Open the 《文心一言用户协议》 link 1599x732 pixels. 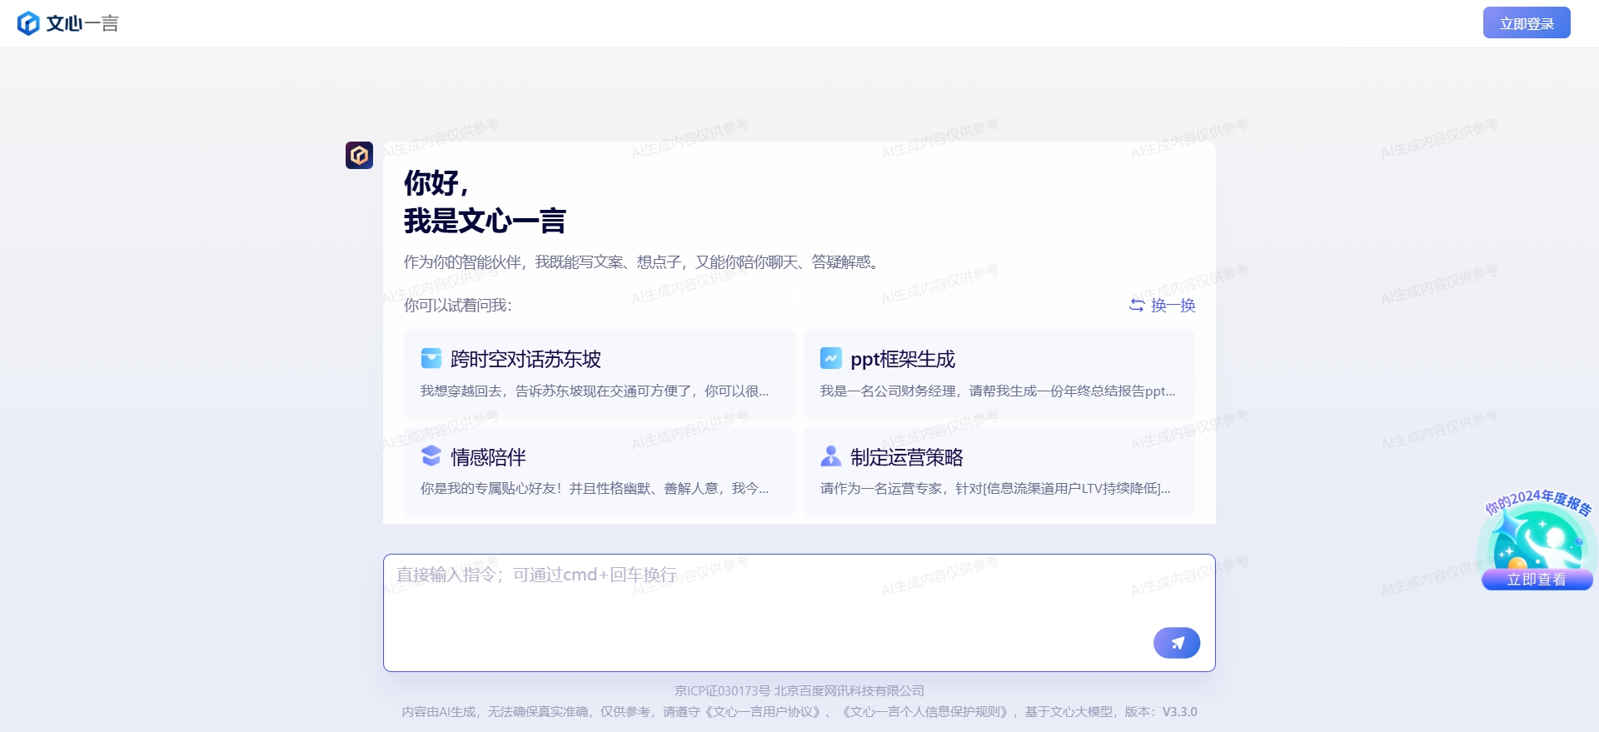pyautogui.click(x=763, y=712)
